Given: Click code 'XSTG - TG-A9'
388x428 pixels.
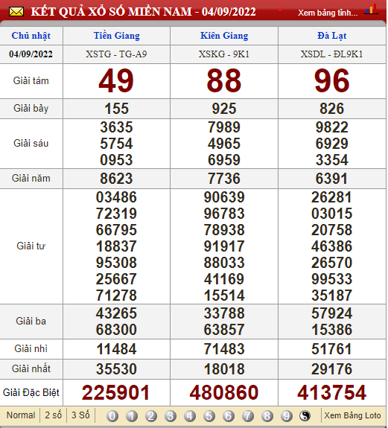Looking at the screenshot, I should 116,54.
